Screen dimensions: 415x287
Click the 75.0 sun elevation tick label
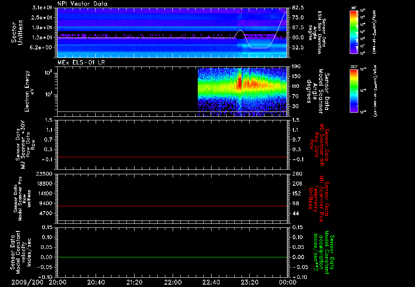point(298,17)
